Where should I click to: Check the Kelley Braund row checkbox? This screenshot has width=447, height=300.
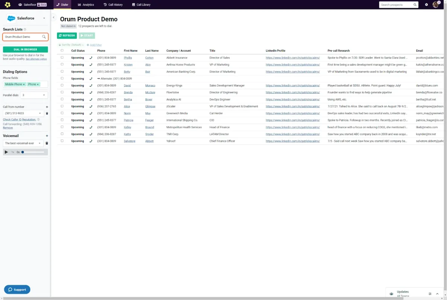(62, 127)
